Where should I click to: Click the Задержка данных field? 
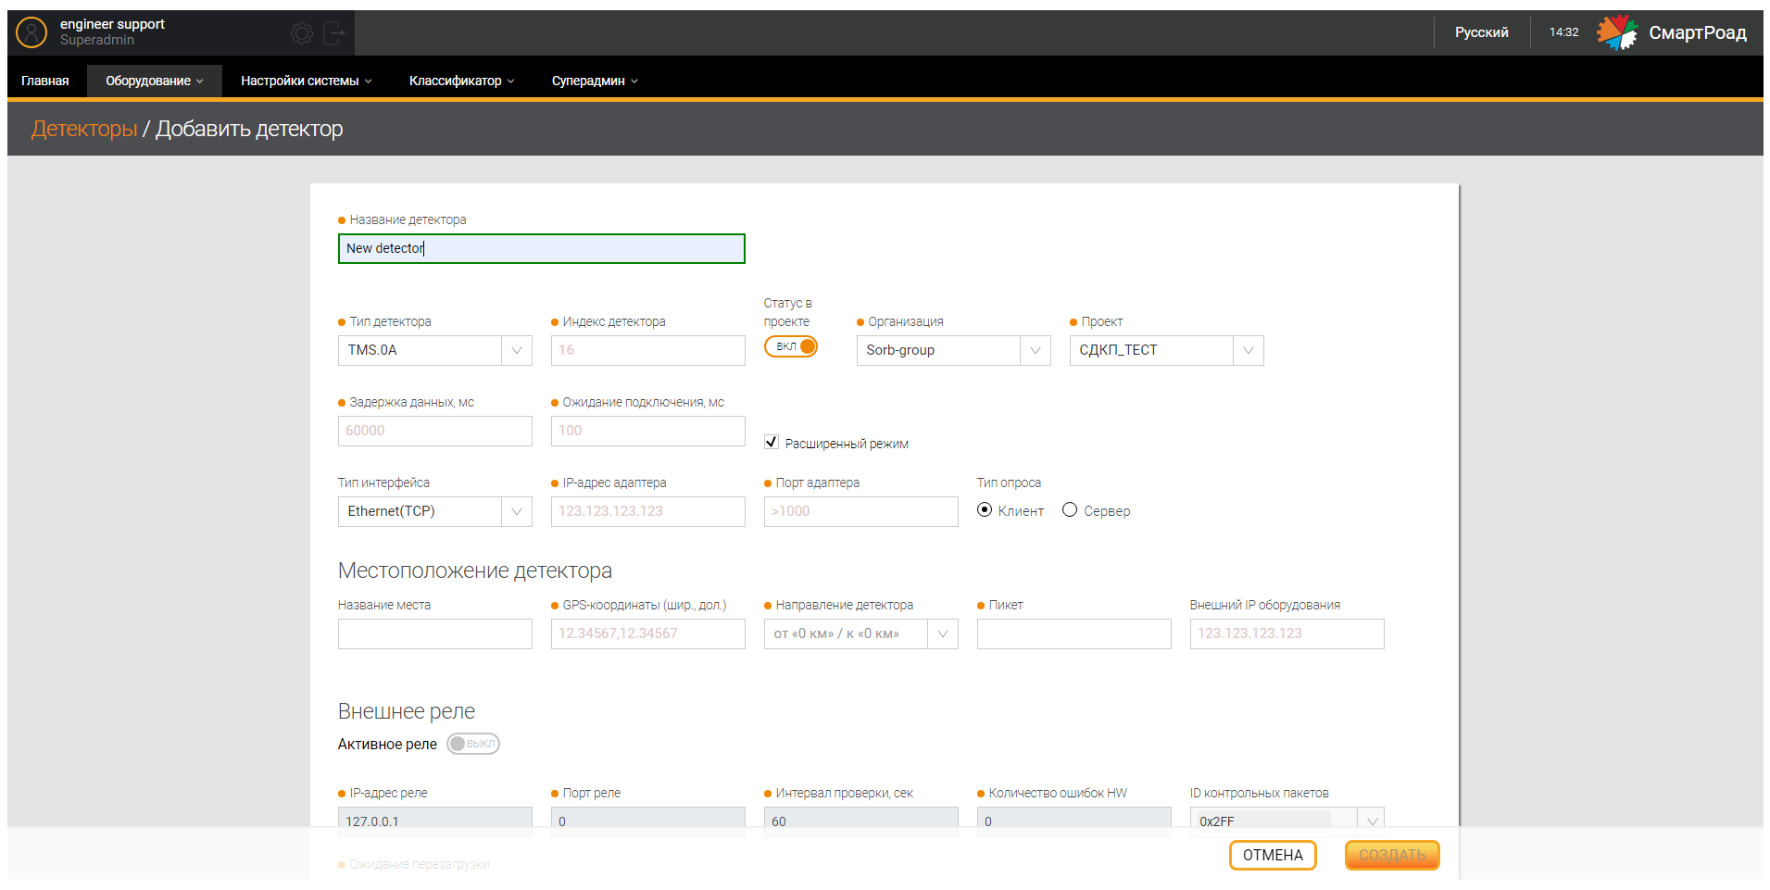click(435, 431)
